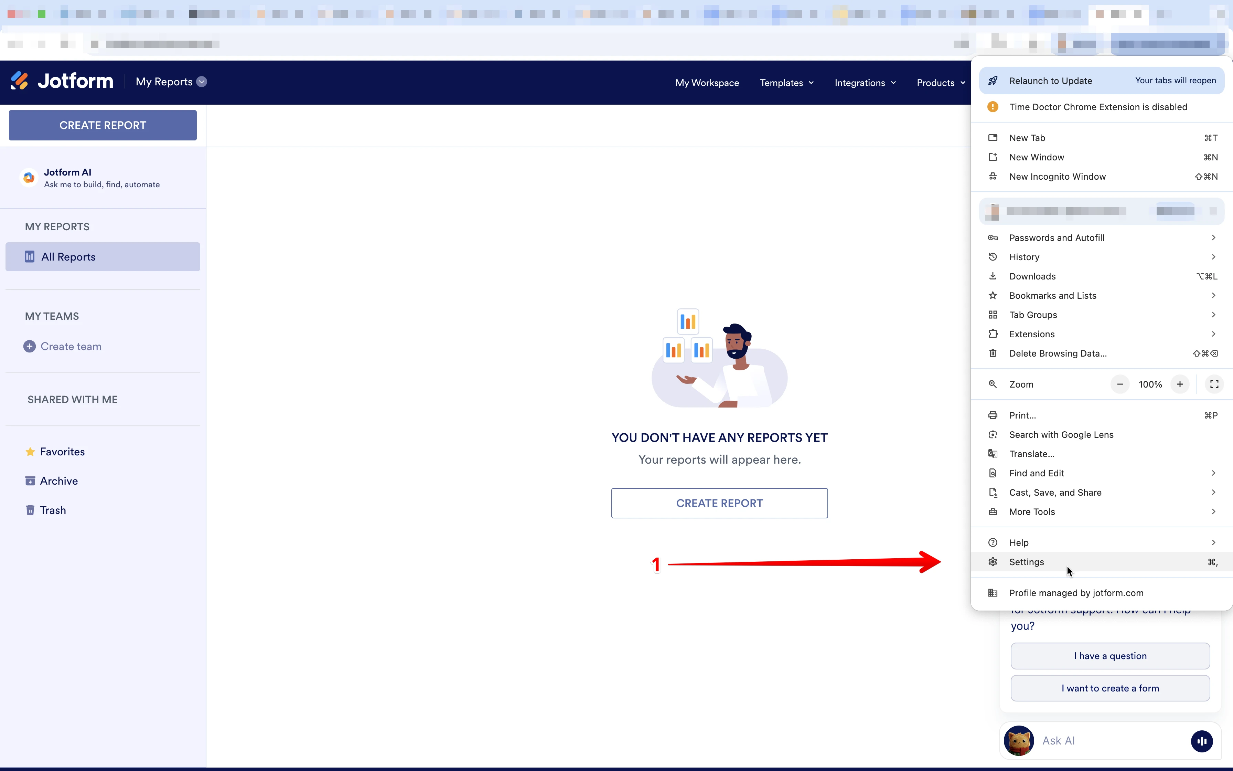Open the Favorites star in the sidebar
The width and height of the screenshot is (1233, 771).
pyautogui.click(x=31, y=451)
